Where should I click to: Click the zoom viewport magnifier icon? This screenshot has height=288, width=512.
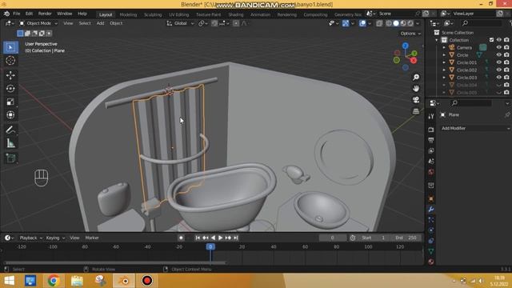(x=416, y=78)
